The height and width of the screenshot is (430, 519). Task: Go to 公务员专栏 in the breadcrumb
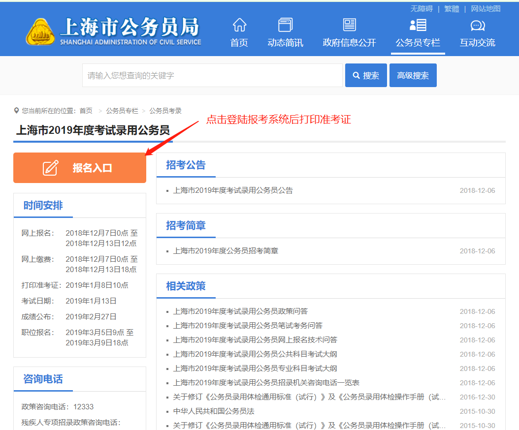(122, 111)
